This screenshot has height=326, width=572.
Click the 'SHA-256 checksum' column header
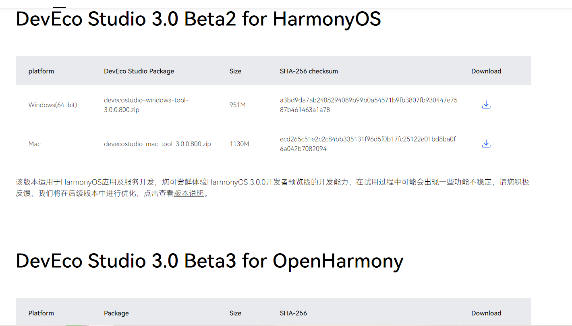point(309,71)
